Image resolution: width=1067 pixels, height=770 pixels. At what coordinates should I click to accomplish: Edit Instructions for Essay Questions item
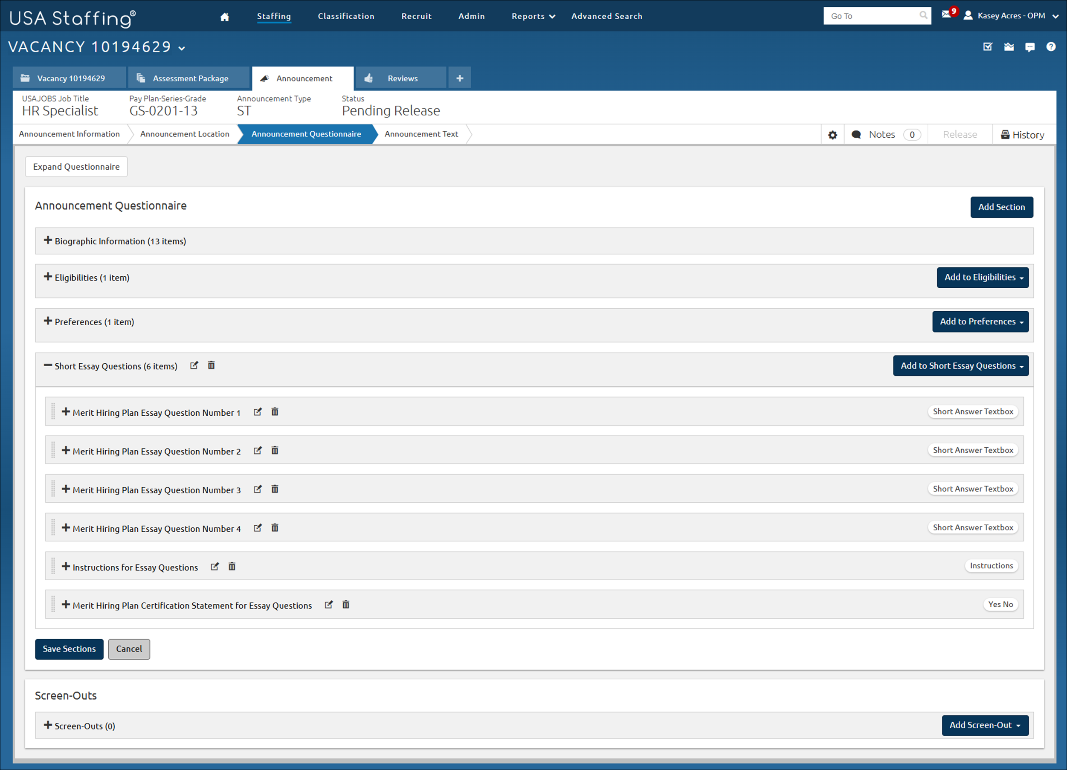[x=215, y=566]
